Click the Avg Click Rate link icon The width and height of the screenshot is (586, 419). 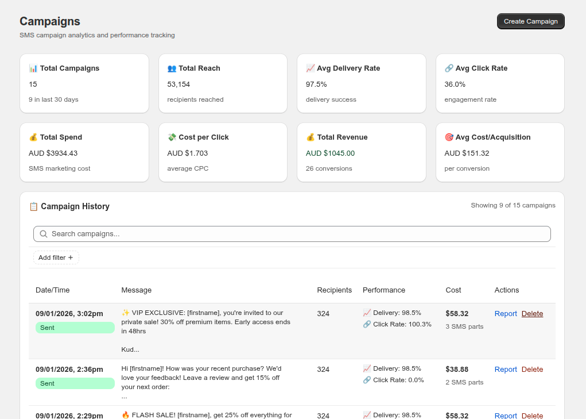pos(449,68)
